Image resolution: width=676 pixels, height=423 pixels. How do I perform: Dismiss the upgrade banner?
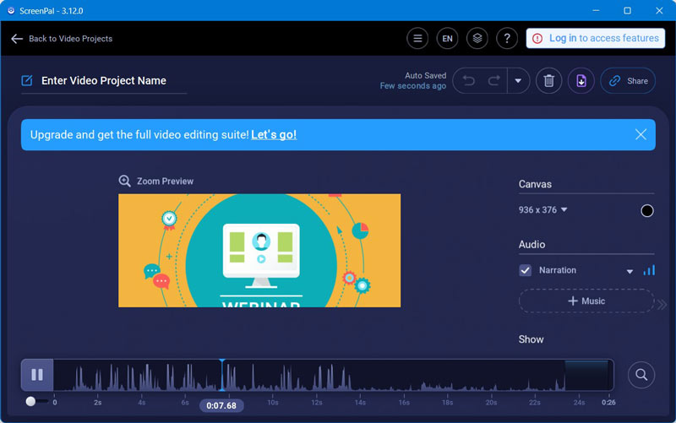[641, 134]
